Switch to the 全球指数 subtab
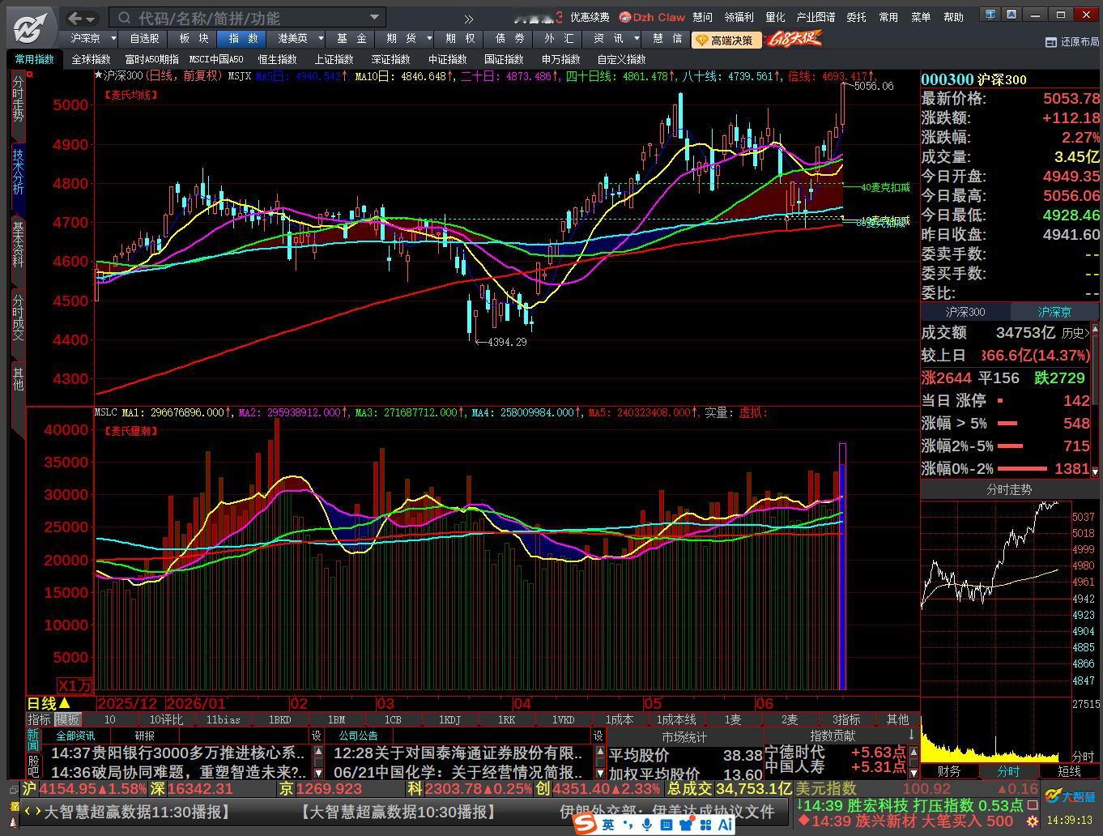 click(91, 59)
